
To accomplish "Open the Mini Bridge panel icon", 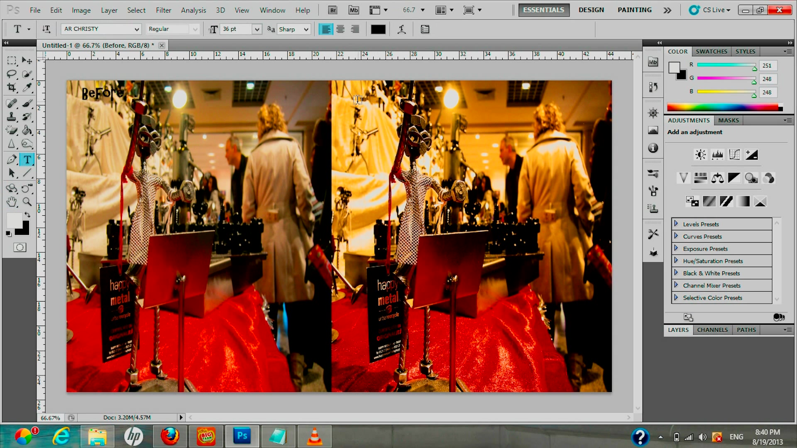I will point(653,62).
